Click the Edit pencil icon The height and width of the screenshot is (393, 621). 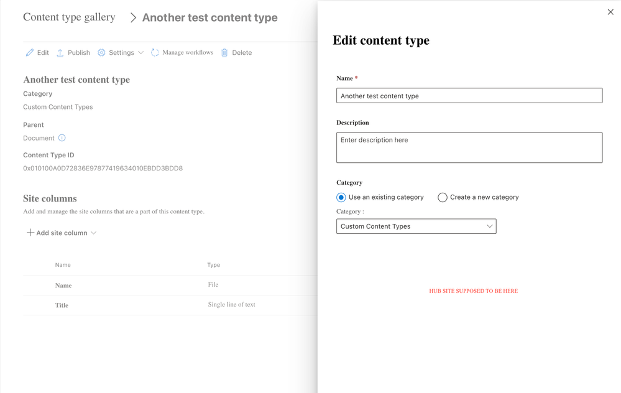(30, 53)
